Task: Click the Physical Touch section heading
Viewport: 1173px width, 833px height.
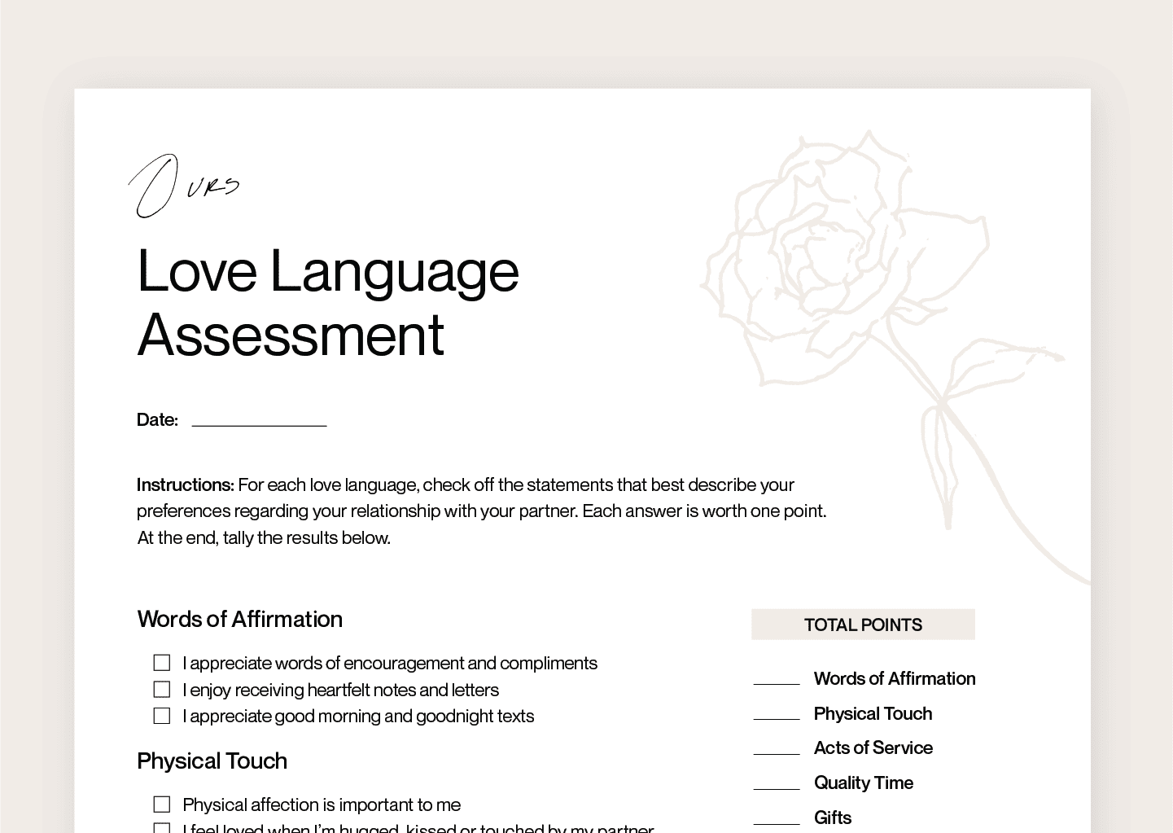Action: [x=212, y=761]
